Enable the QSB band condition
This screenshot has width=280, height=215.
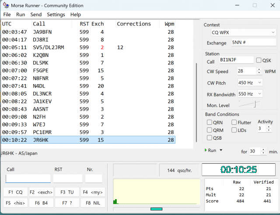coord(209,137)
